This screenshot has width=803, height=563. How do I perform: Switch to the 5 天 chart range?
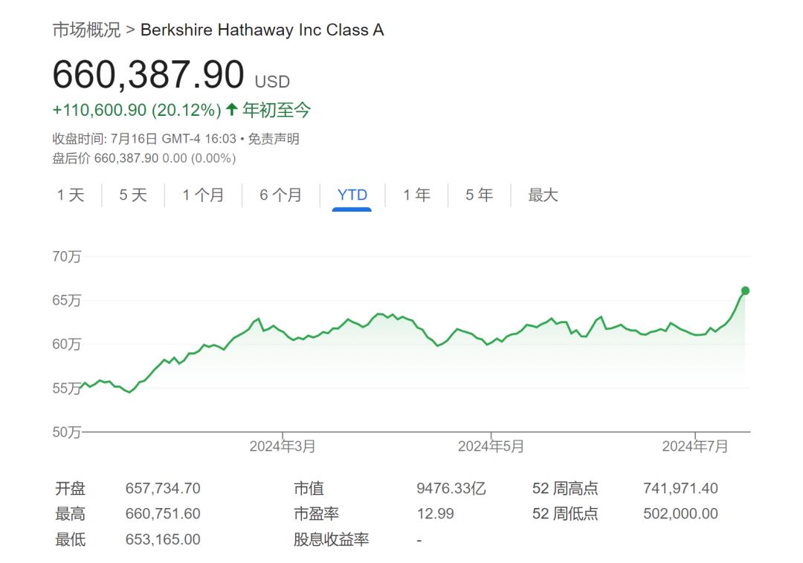point(133,195)
